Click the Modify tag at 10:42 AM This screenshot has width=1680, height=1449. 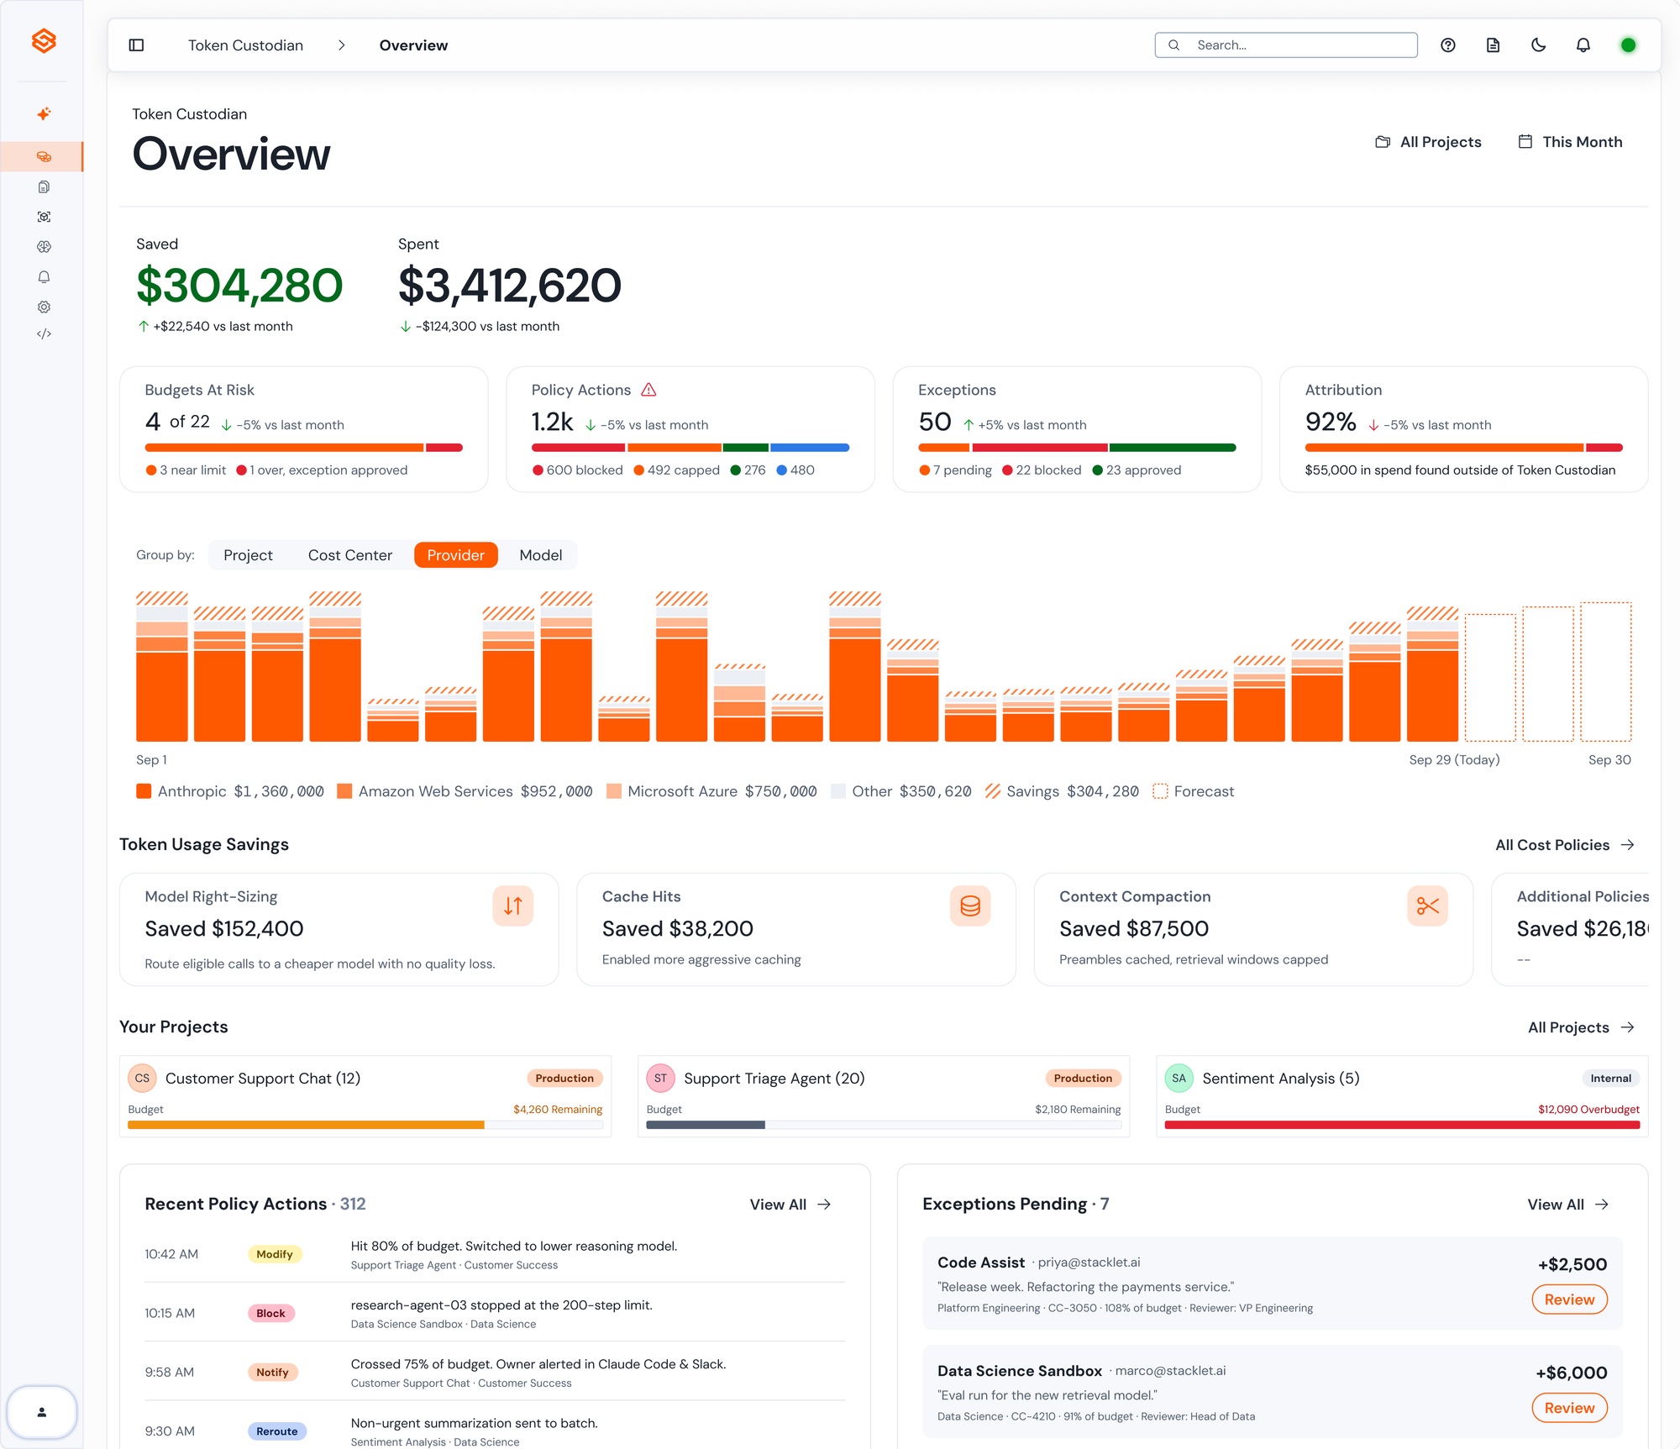tap(275, 1254)
